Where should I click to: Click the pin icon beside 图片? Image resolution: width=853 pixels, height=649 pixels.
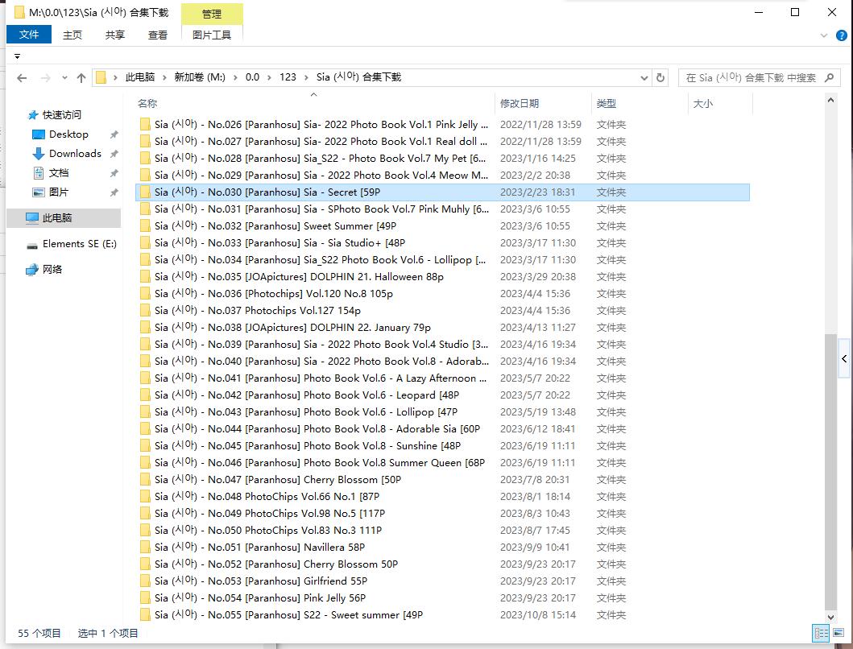point(114,192)
